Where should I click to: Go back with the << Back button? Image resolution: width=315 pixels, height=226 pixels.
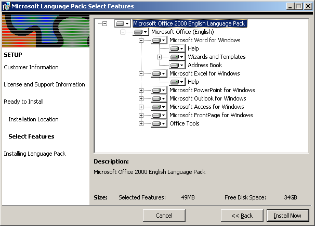click(242, 216)
